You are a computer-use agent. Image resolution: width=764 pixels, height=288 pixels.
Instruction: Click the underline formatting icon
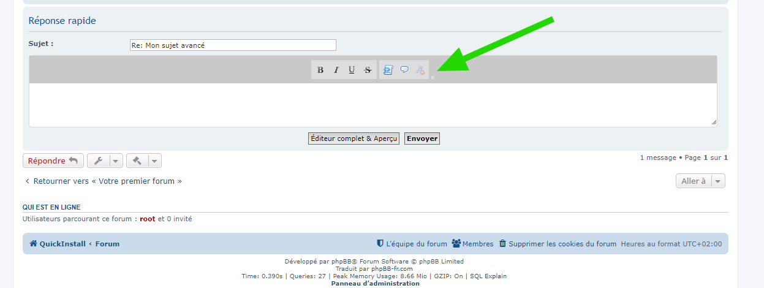(352, 70)
